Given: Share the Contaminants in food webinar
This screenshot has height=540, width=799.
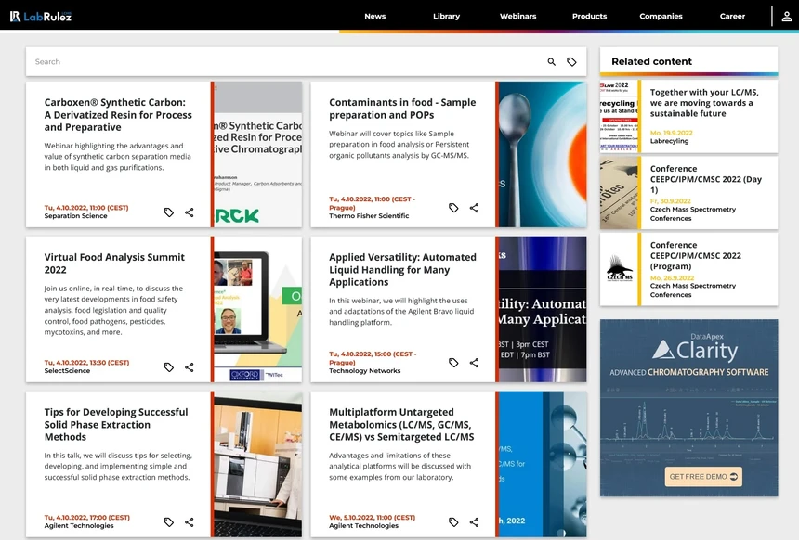Looking at the screenshot, I should (x=474, y=208).
